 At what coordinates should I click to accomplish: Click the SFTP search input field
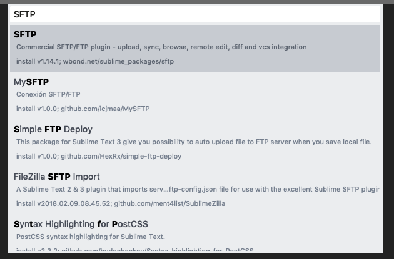click(x=194, y=14)
